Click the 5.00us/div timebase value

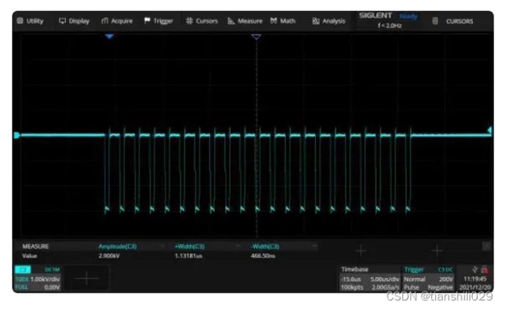(384, 280)
